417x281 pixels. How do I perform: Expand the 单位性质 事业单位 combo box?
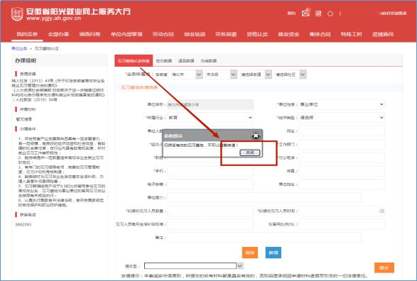coord(342,104)
